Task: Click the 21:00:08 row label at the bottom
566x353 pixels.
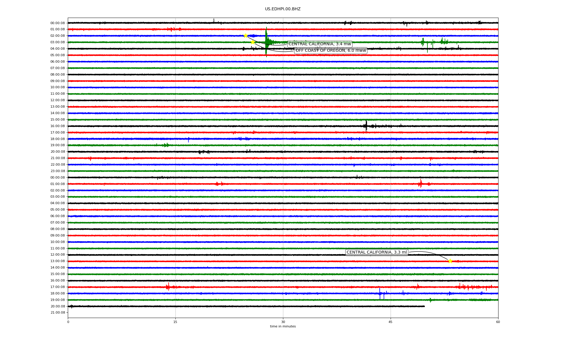Action: 57,313
